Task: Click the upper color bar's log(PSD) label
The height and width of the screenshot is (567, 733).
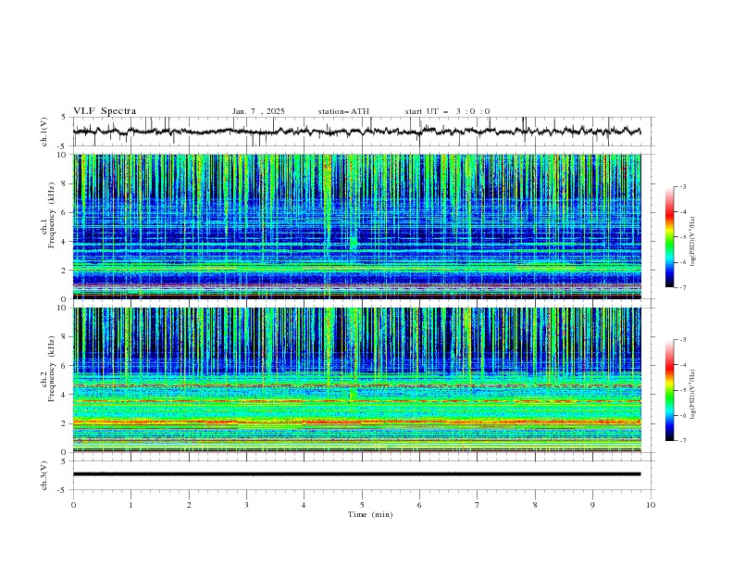Action: [x=692, y=242]
